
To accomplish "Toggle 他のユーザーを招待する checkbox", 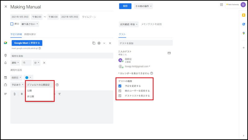I will [x=120, y=91].
